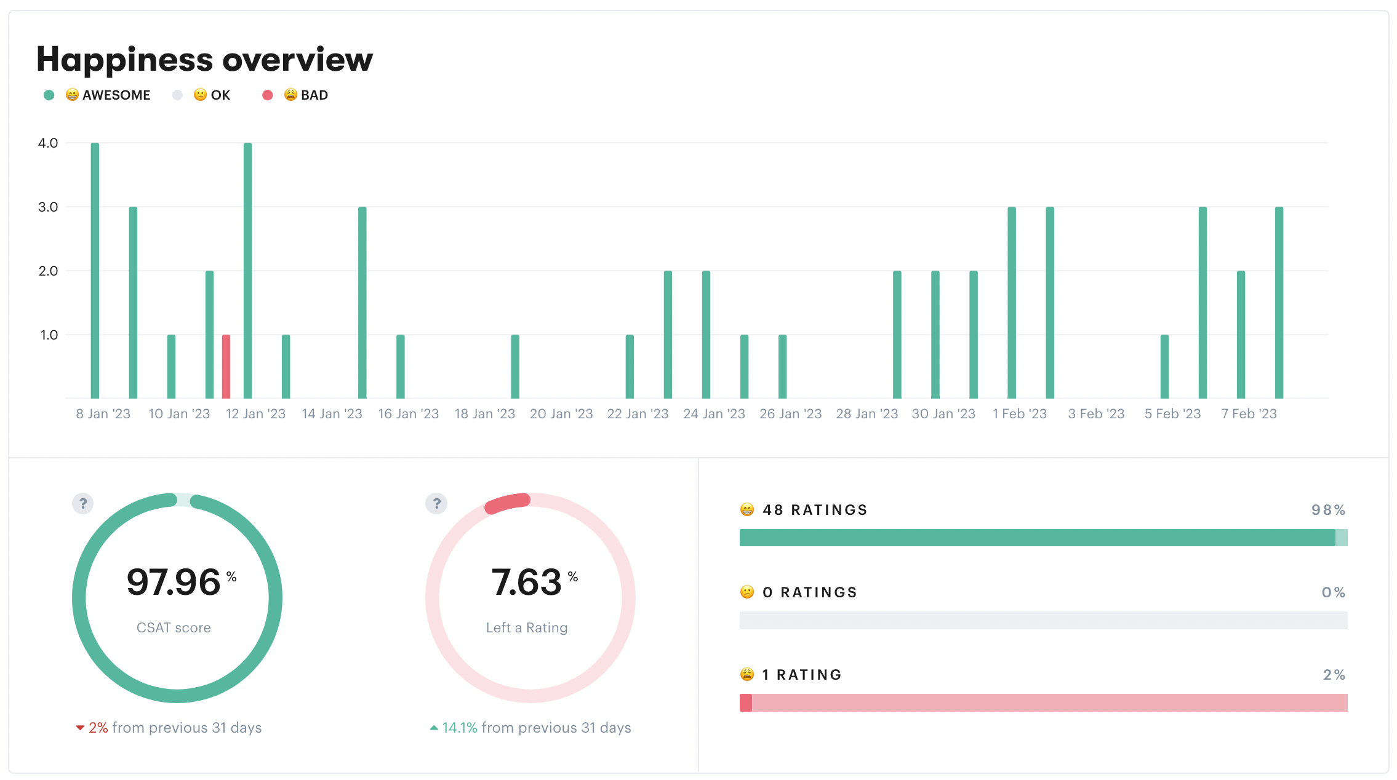Viewport: 1397px width, 780px height.
Task: Click the confused emoji beside 0 RATINGS
Action: pyautogui.click(x=747, y=592)
